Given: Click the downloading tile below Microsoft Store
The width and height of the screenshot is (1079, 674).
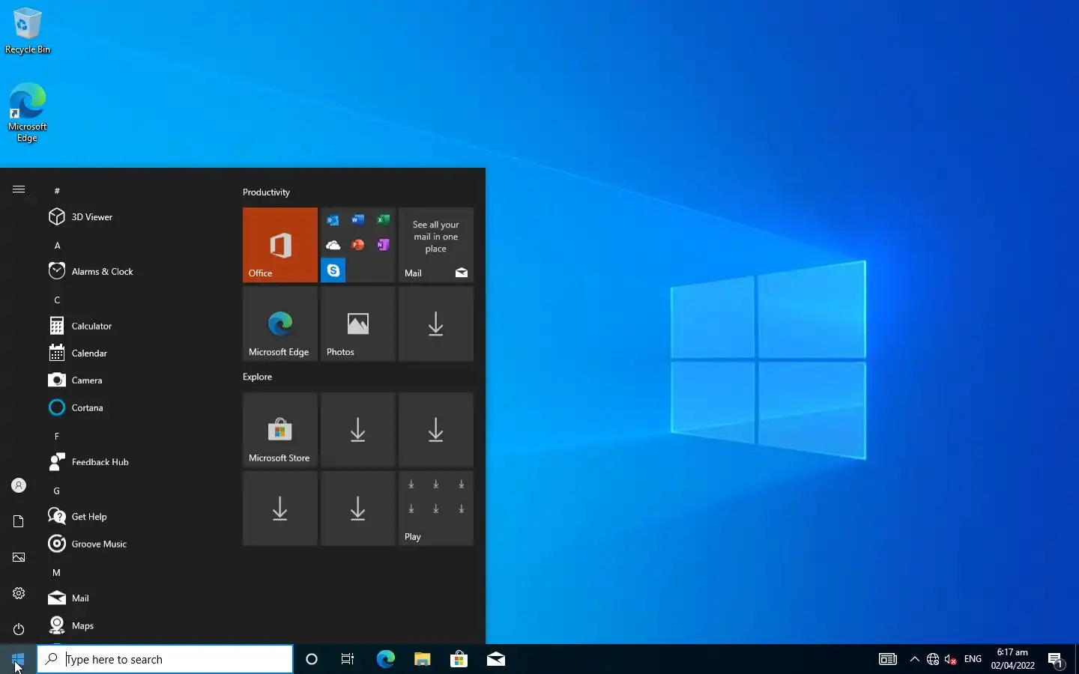Looking at the screenshot, I should point(280,508).
